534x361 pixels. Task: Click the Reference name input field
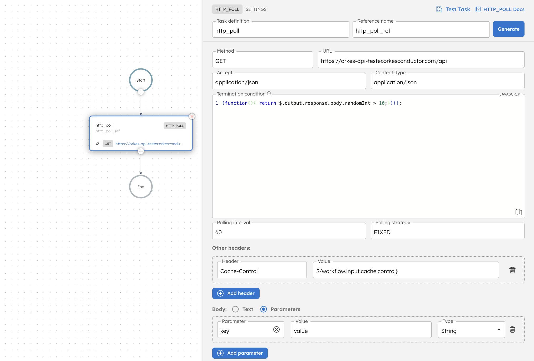tap(421, 30)
